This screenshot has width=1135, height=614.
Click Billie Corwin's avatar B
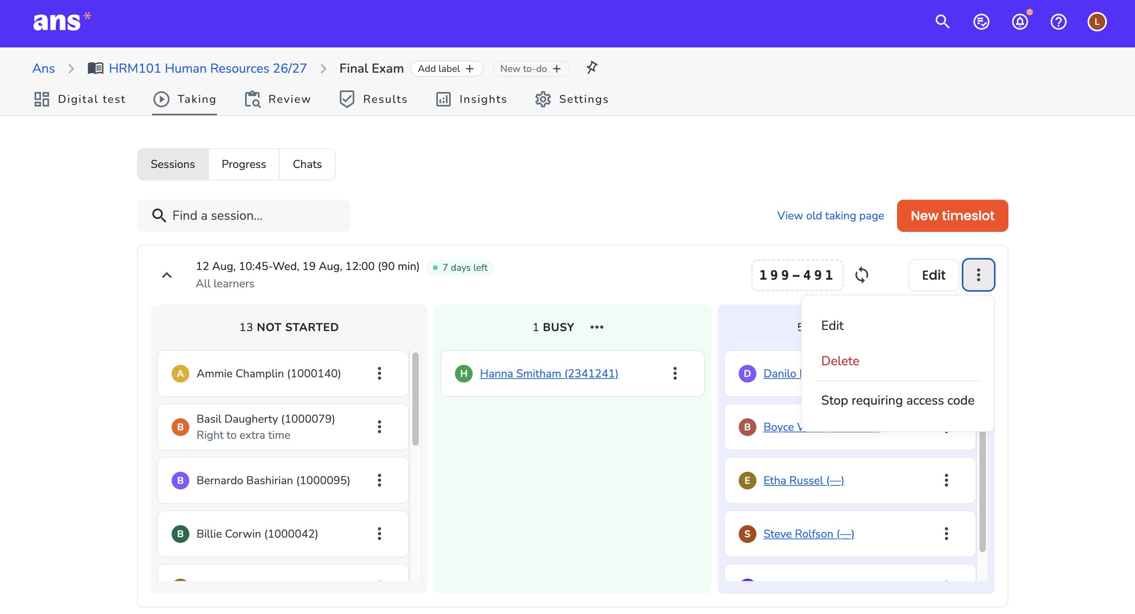click(180, 533)
